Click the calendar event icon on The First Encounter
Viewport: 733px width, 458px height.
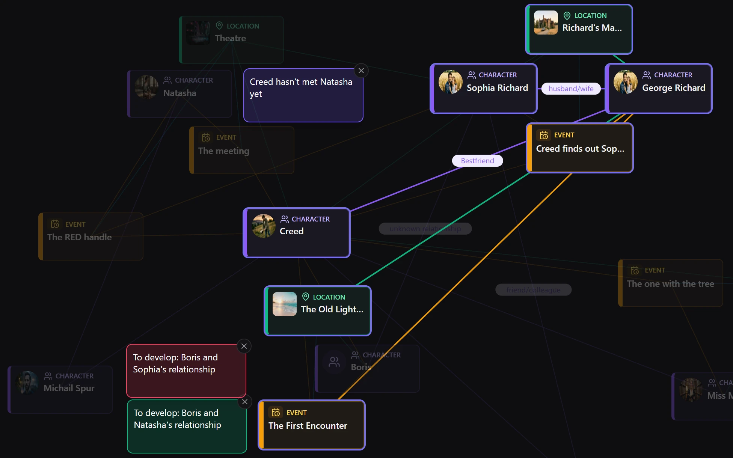[276, 413]
